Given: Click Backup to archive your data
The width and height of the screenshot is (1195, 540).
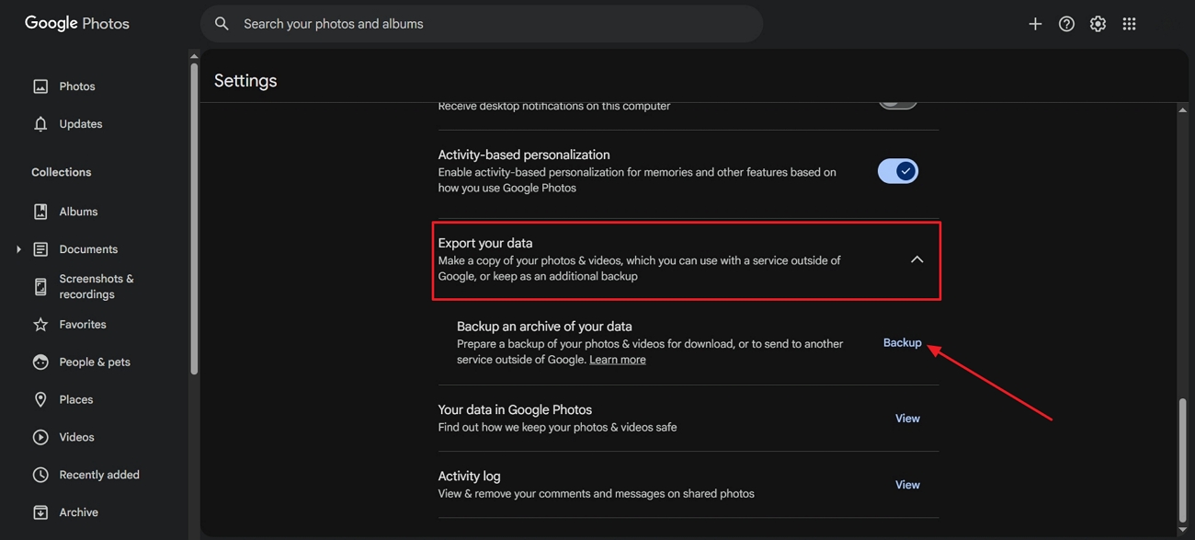Looking at the screenshot, I should point(901,342).
